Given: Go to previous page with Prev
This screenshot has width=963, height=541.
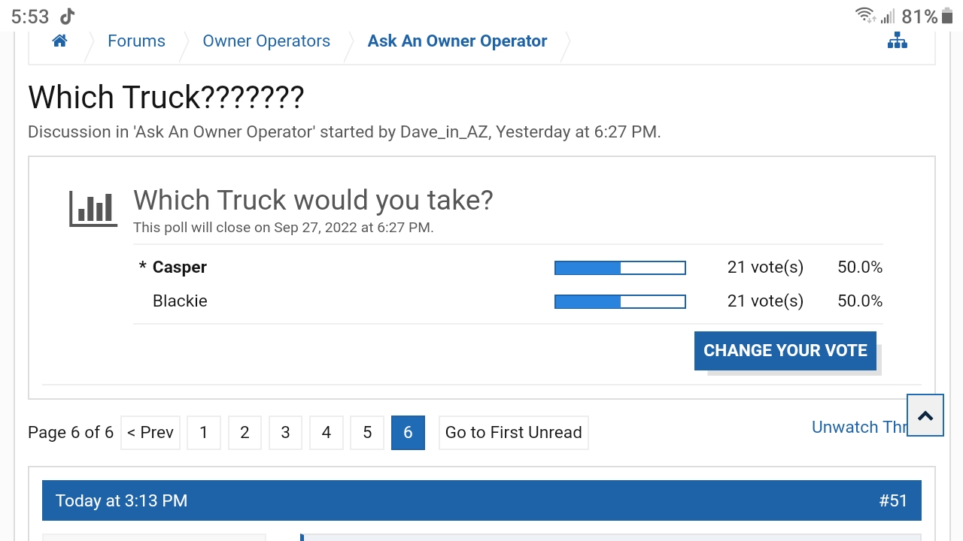Looking at the screenshot, I should [x=150, y=433].
